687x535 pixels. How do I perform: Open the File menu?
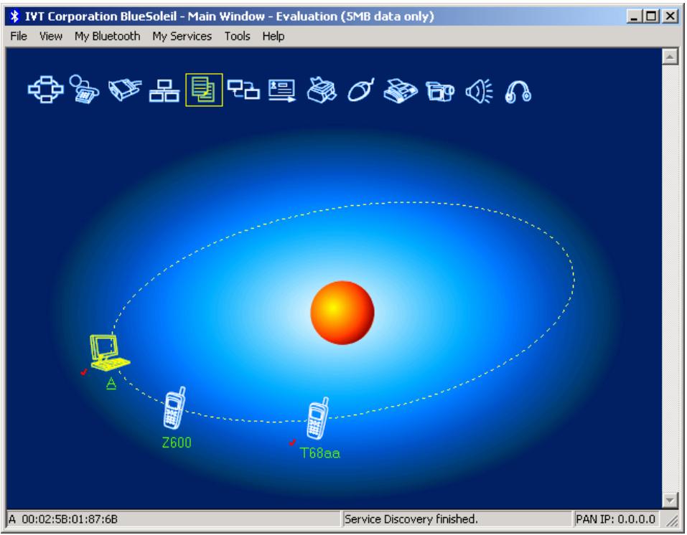tap(19, 36)
